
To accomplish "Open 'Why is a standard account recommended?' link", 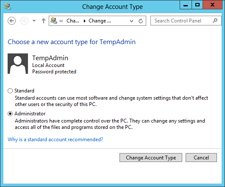I will (x=56, y=140).
